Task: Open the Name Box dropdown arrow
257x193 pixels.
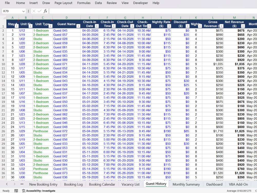Action: pyautogui.click(x=23, y=11)
